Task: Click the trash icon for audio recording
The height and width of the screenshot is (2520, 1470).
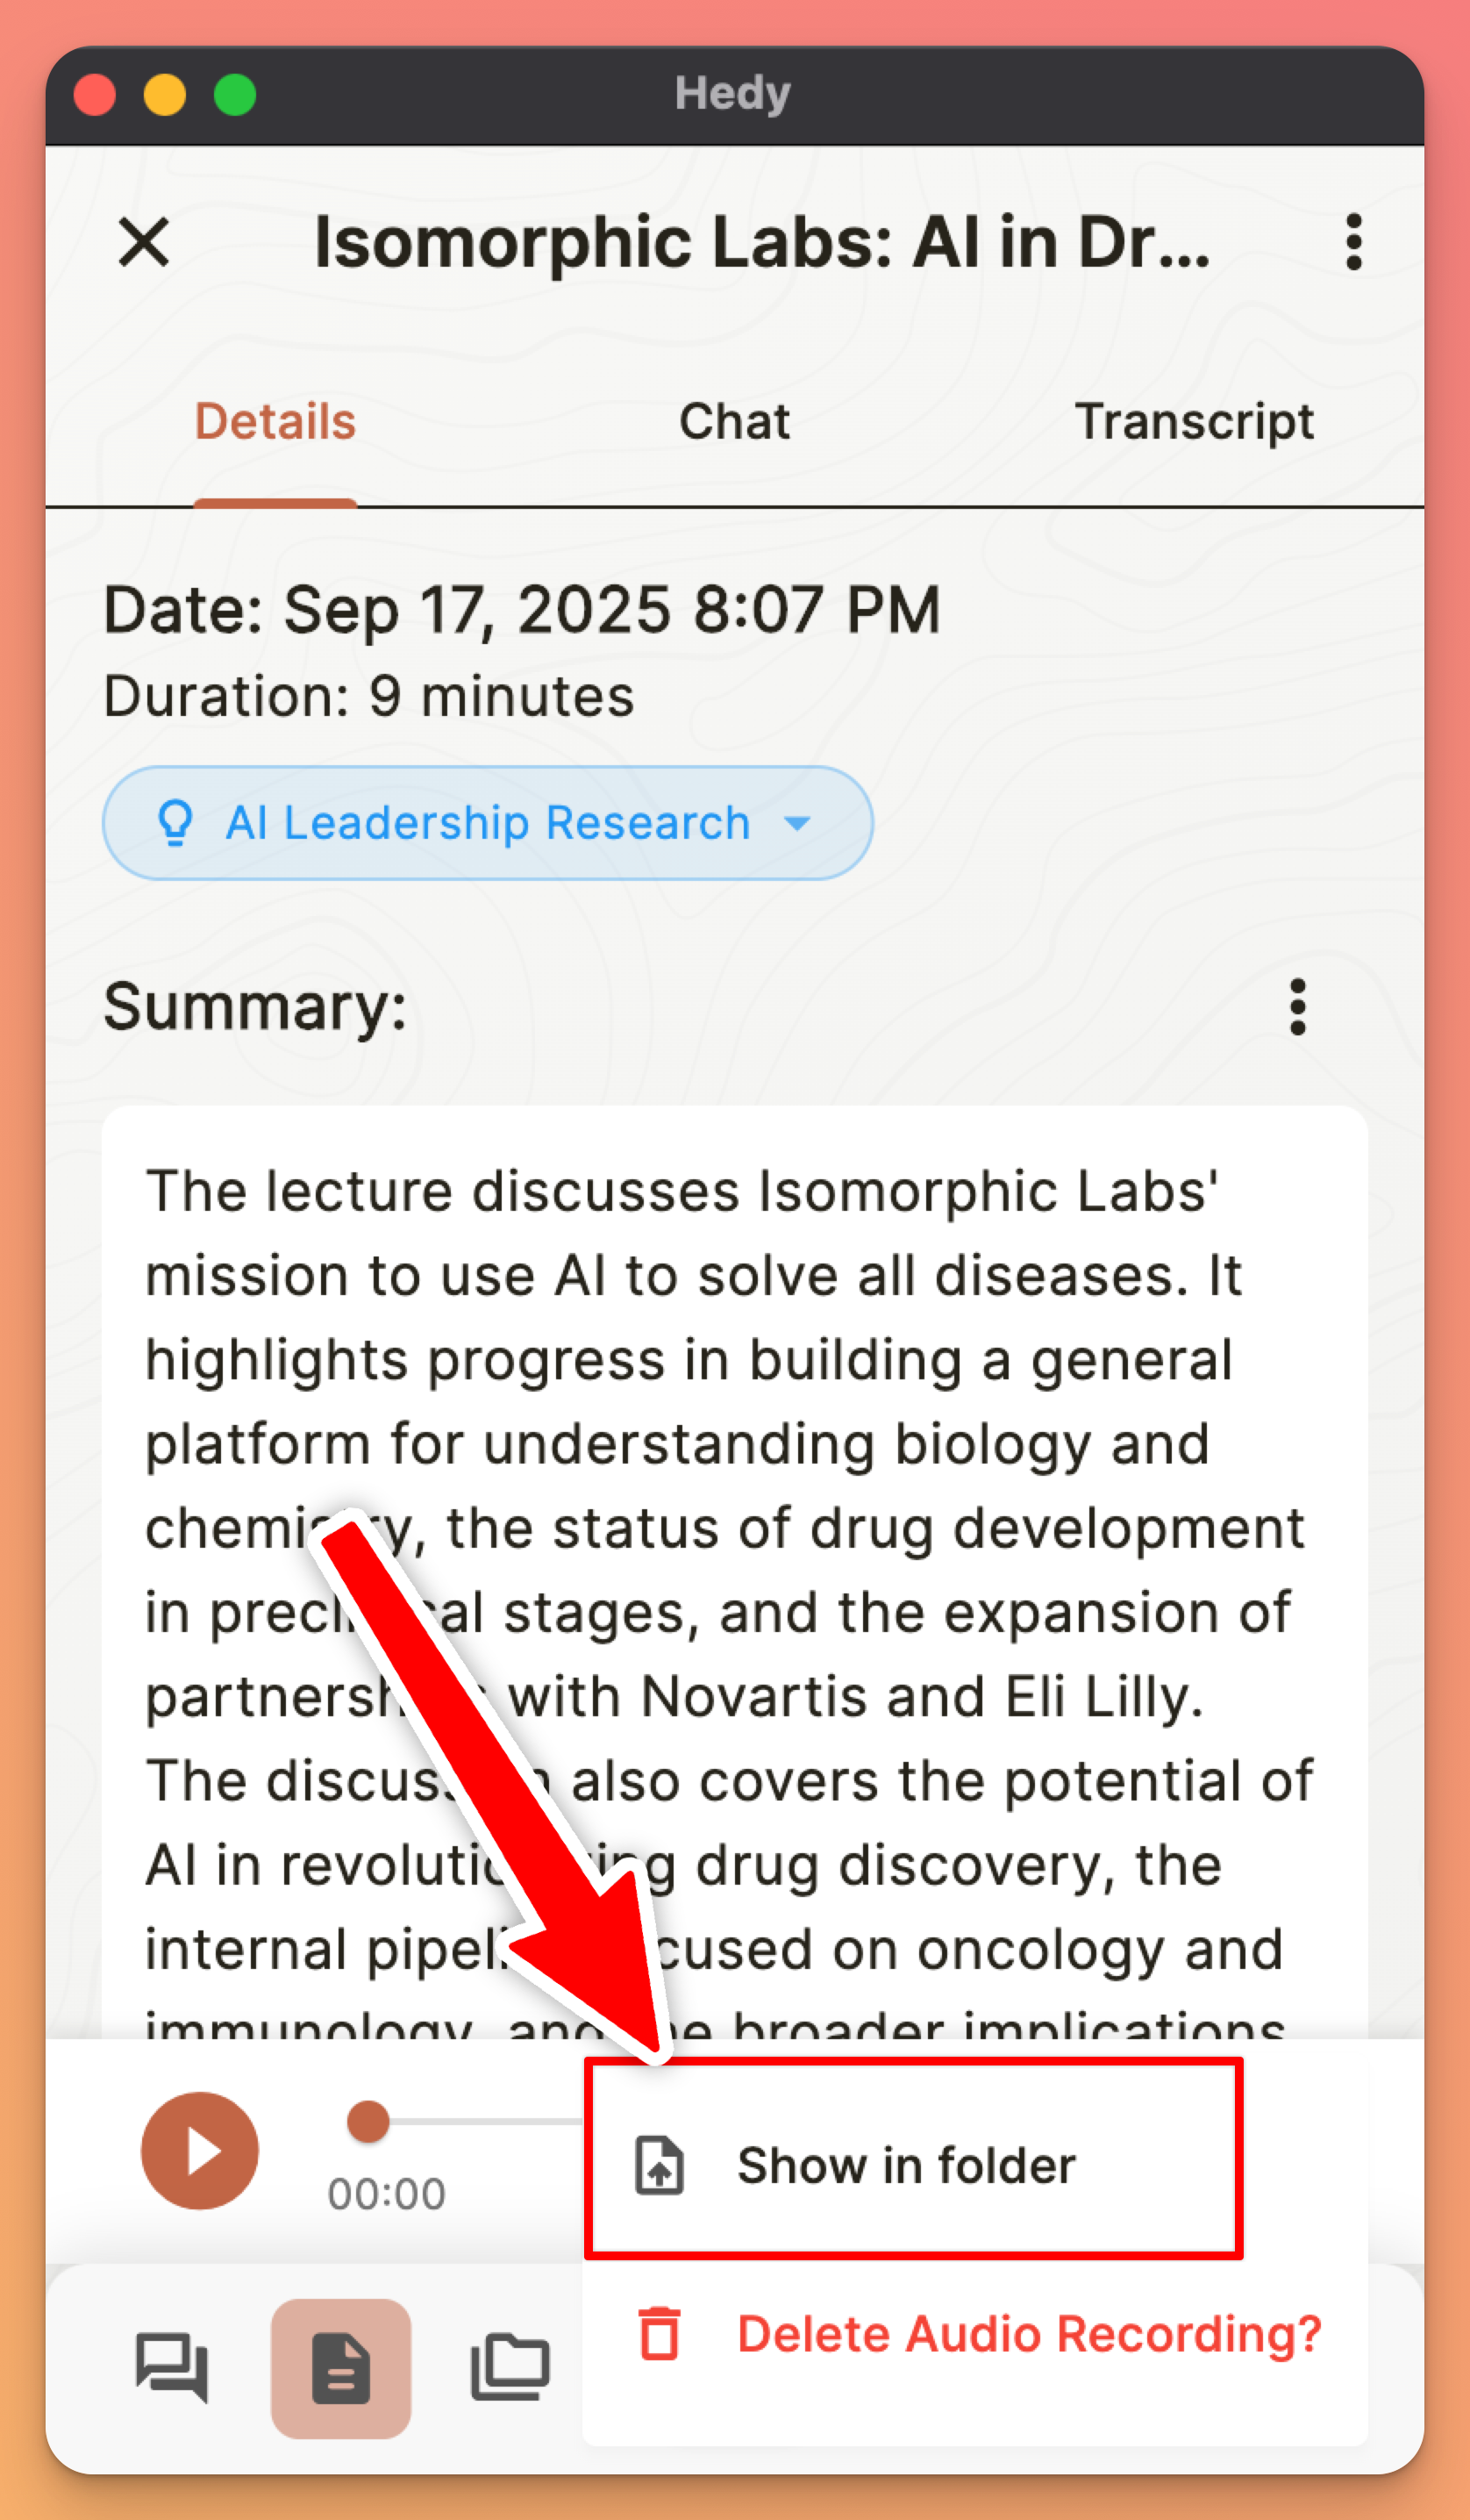Action: pyautogui.click(x=660, y=2333)
